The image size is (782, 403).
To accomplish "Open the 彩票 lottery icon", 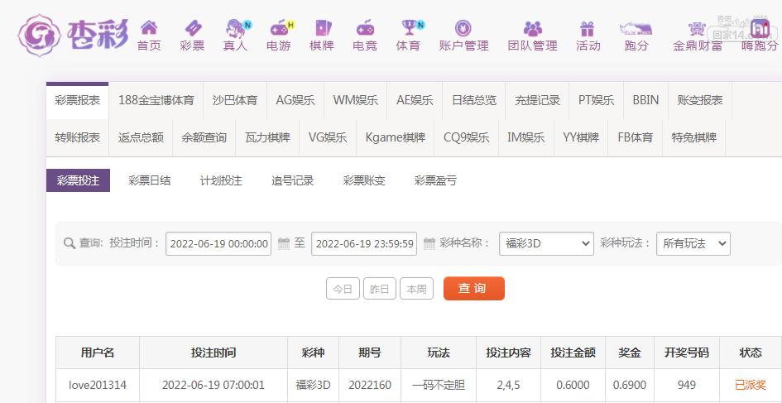I will [192, 29].
